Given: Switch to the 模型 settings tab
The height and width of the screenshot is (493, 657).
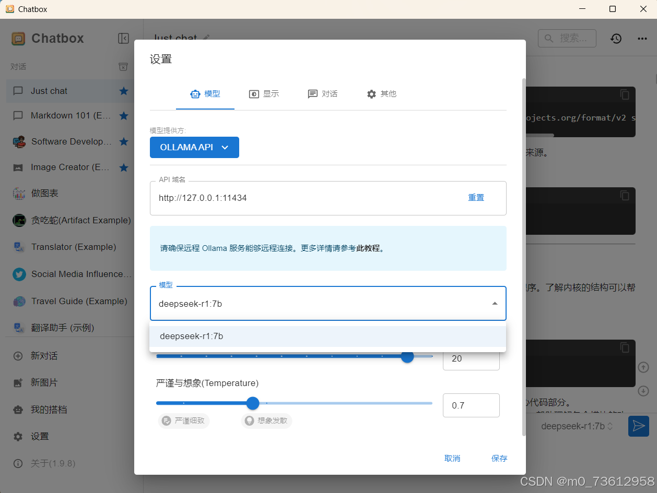Looking at the screenshot, I should tap(205, 94).
